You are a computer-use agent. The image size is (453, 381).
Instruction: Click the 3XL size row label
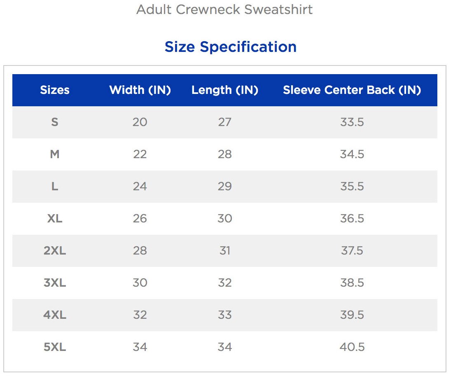[x=55, y=283]
